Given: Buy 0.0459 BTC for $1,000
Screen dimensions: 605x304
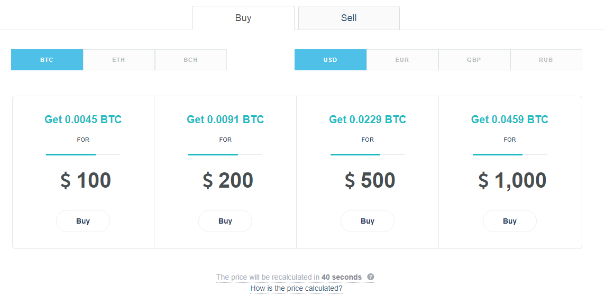Looking at the screenshot, I should (510, 221).
